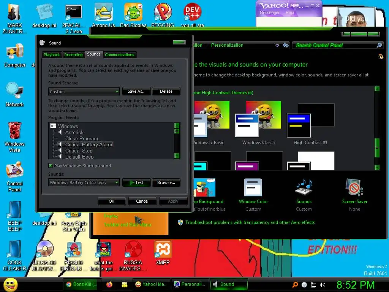389x292 pixels.
Task: Switch to the Sounds tab
Action: click(x=94, y=54)
